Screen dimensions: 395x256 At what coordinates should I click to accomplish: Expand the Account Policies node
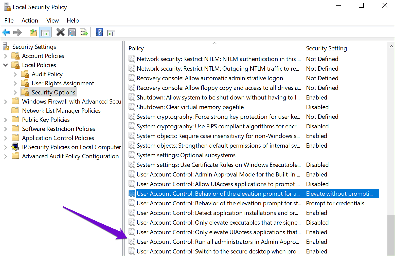6,56
